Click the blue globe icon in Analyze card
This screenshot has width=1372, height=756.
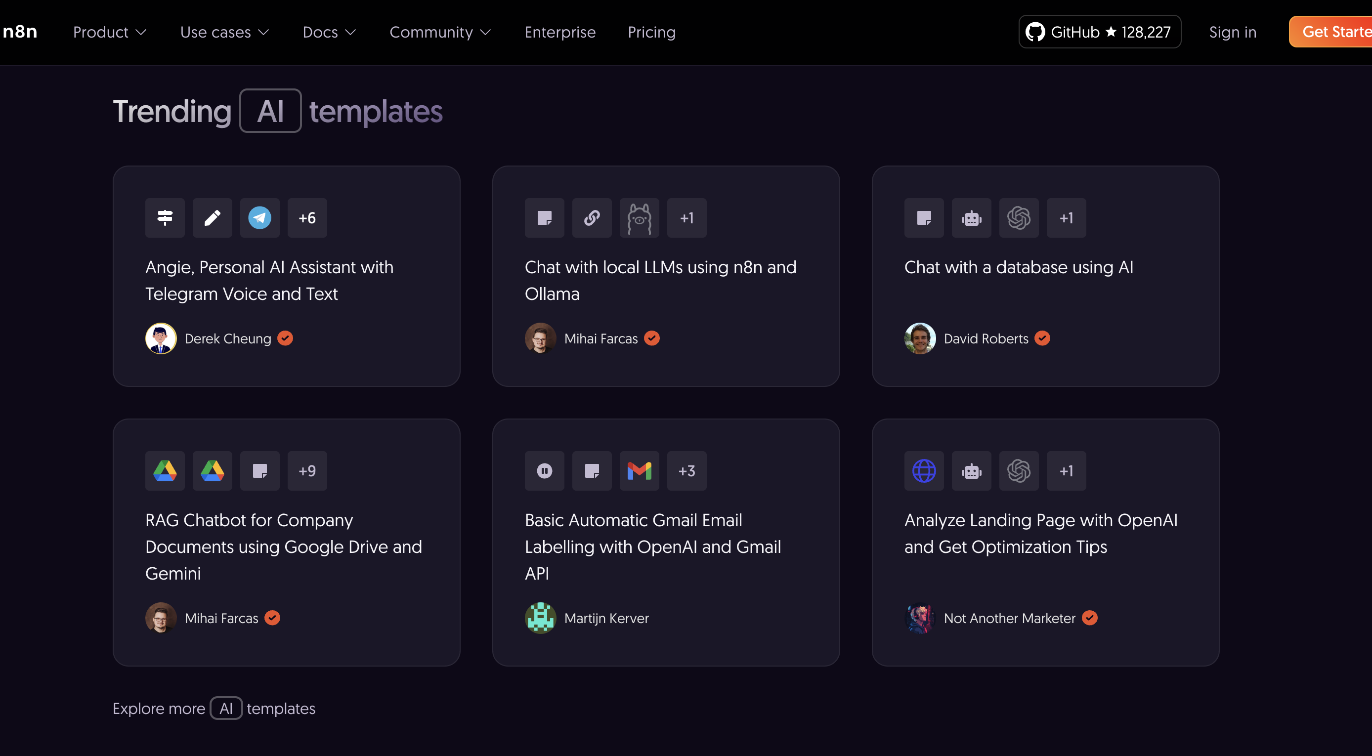coord(924,470)
